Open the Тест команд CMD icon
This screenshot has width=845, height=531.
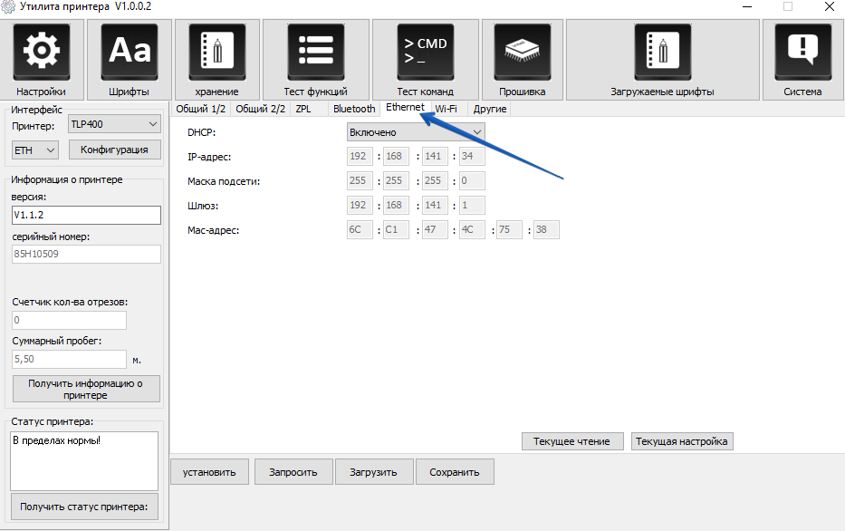coord(425,53)
